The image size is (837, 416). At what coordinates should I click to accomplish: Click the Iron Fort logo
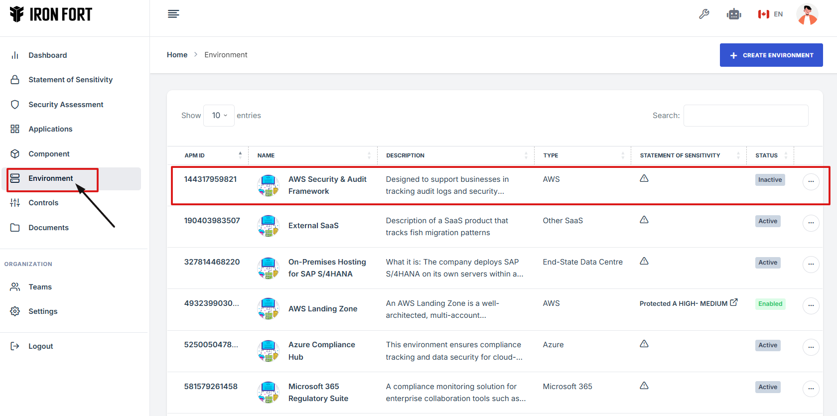pyautogui.click(x=51, y=14)
